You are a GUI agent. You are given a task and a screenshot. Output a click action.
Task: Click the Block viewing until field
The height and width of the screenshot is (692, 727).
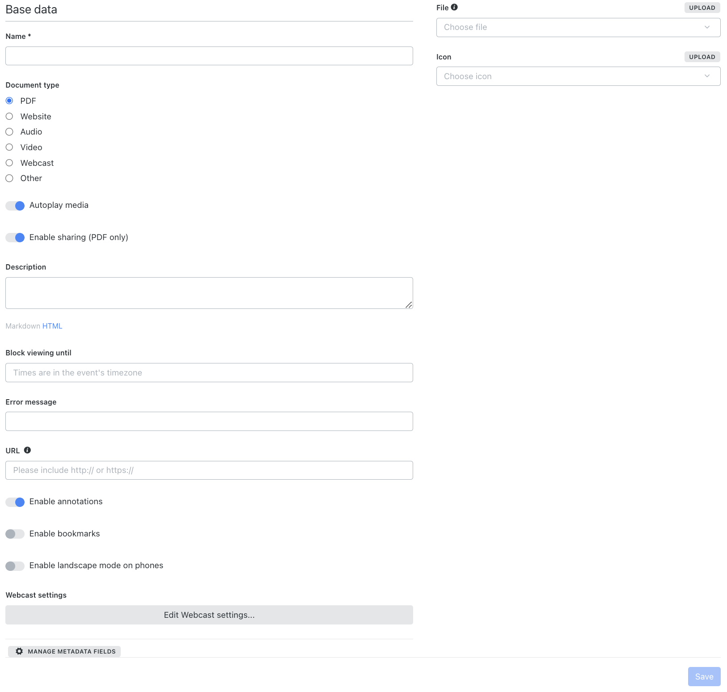[209, 372]
